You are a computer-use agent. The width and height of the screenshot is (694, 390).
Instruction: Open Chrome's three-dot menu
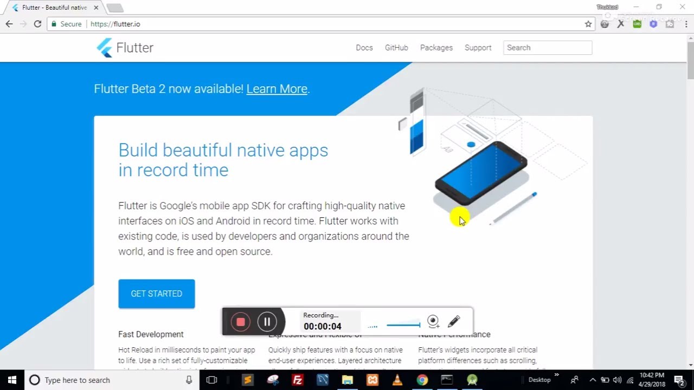point(686,24)
